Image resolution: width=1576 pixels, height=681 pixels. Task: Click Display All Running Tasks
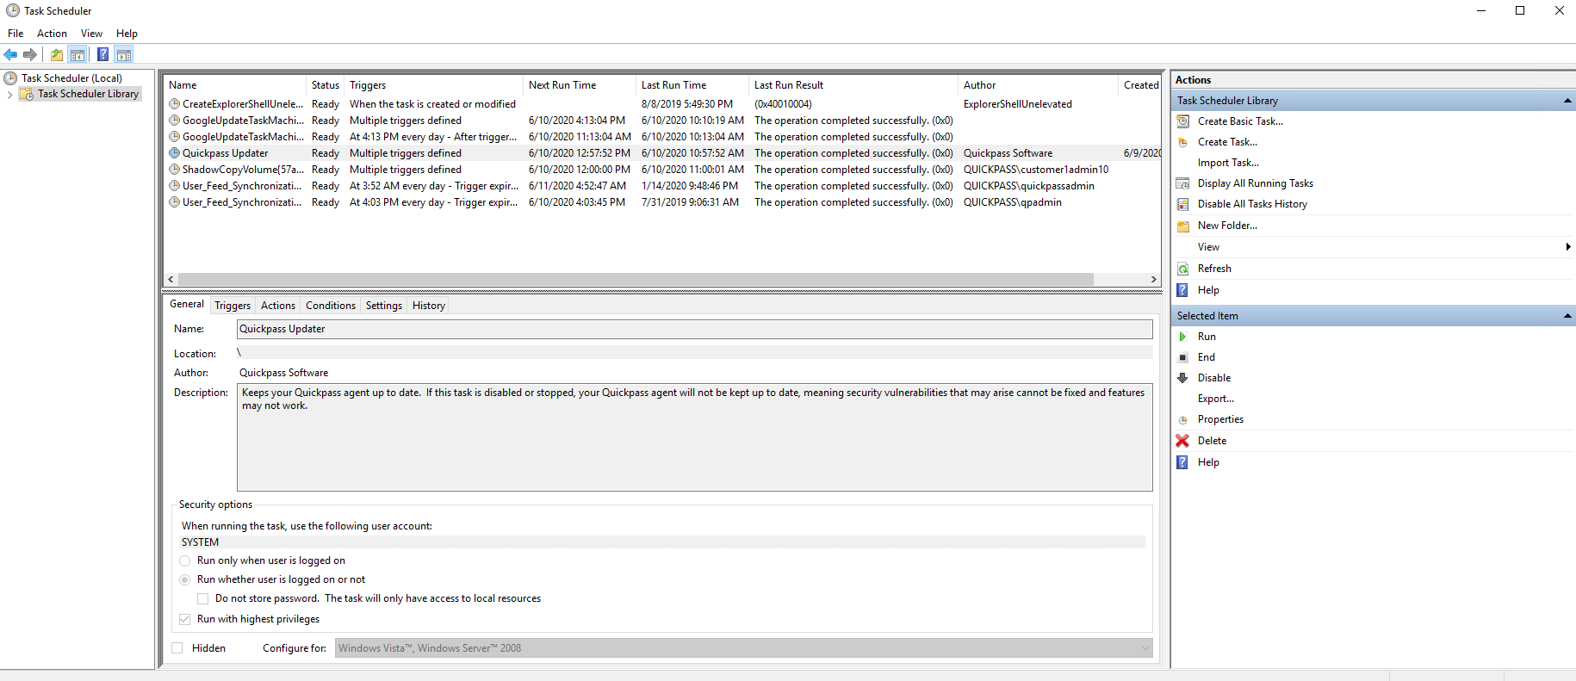[1255, 183]
